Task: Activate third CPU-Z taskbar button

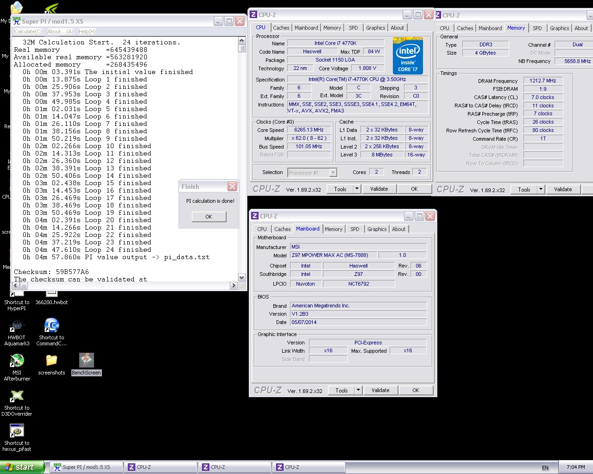Action: [x=309, y=467]
